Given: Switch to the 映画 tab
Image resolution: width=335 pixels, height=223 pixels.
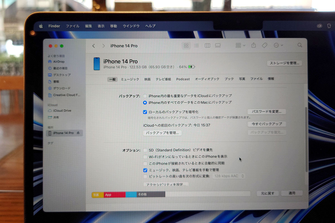Looking at the screenshot, I should (x=147, y=79).
